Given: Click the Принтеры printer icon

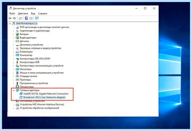Looking at the screenshot, I should (17, 80).
